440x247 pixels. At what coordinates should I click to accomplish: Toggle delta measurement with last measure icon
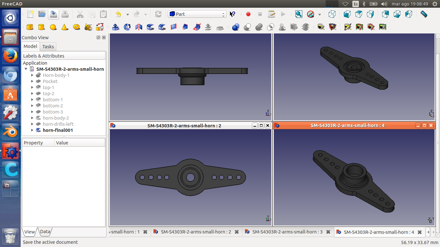pyautogui.click(x=382, y=27)
